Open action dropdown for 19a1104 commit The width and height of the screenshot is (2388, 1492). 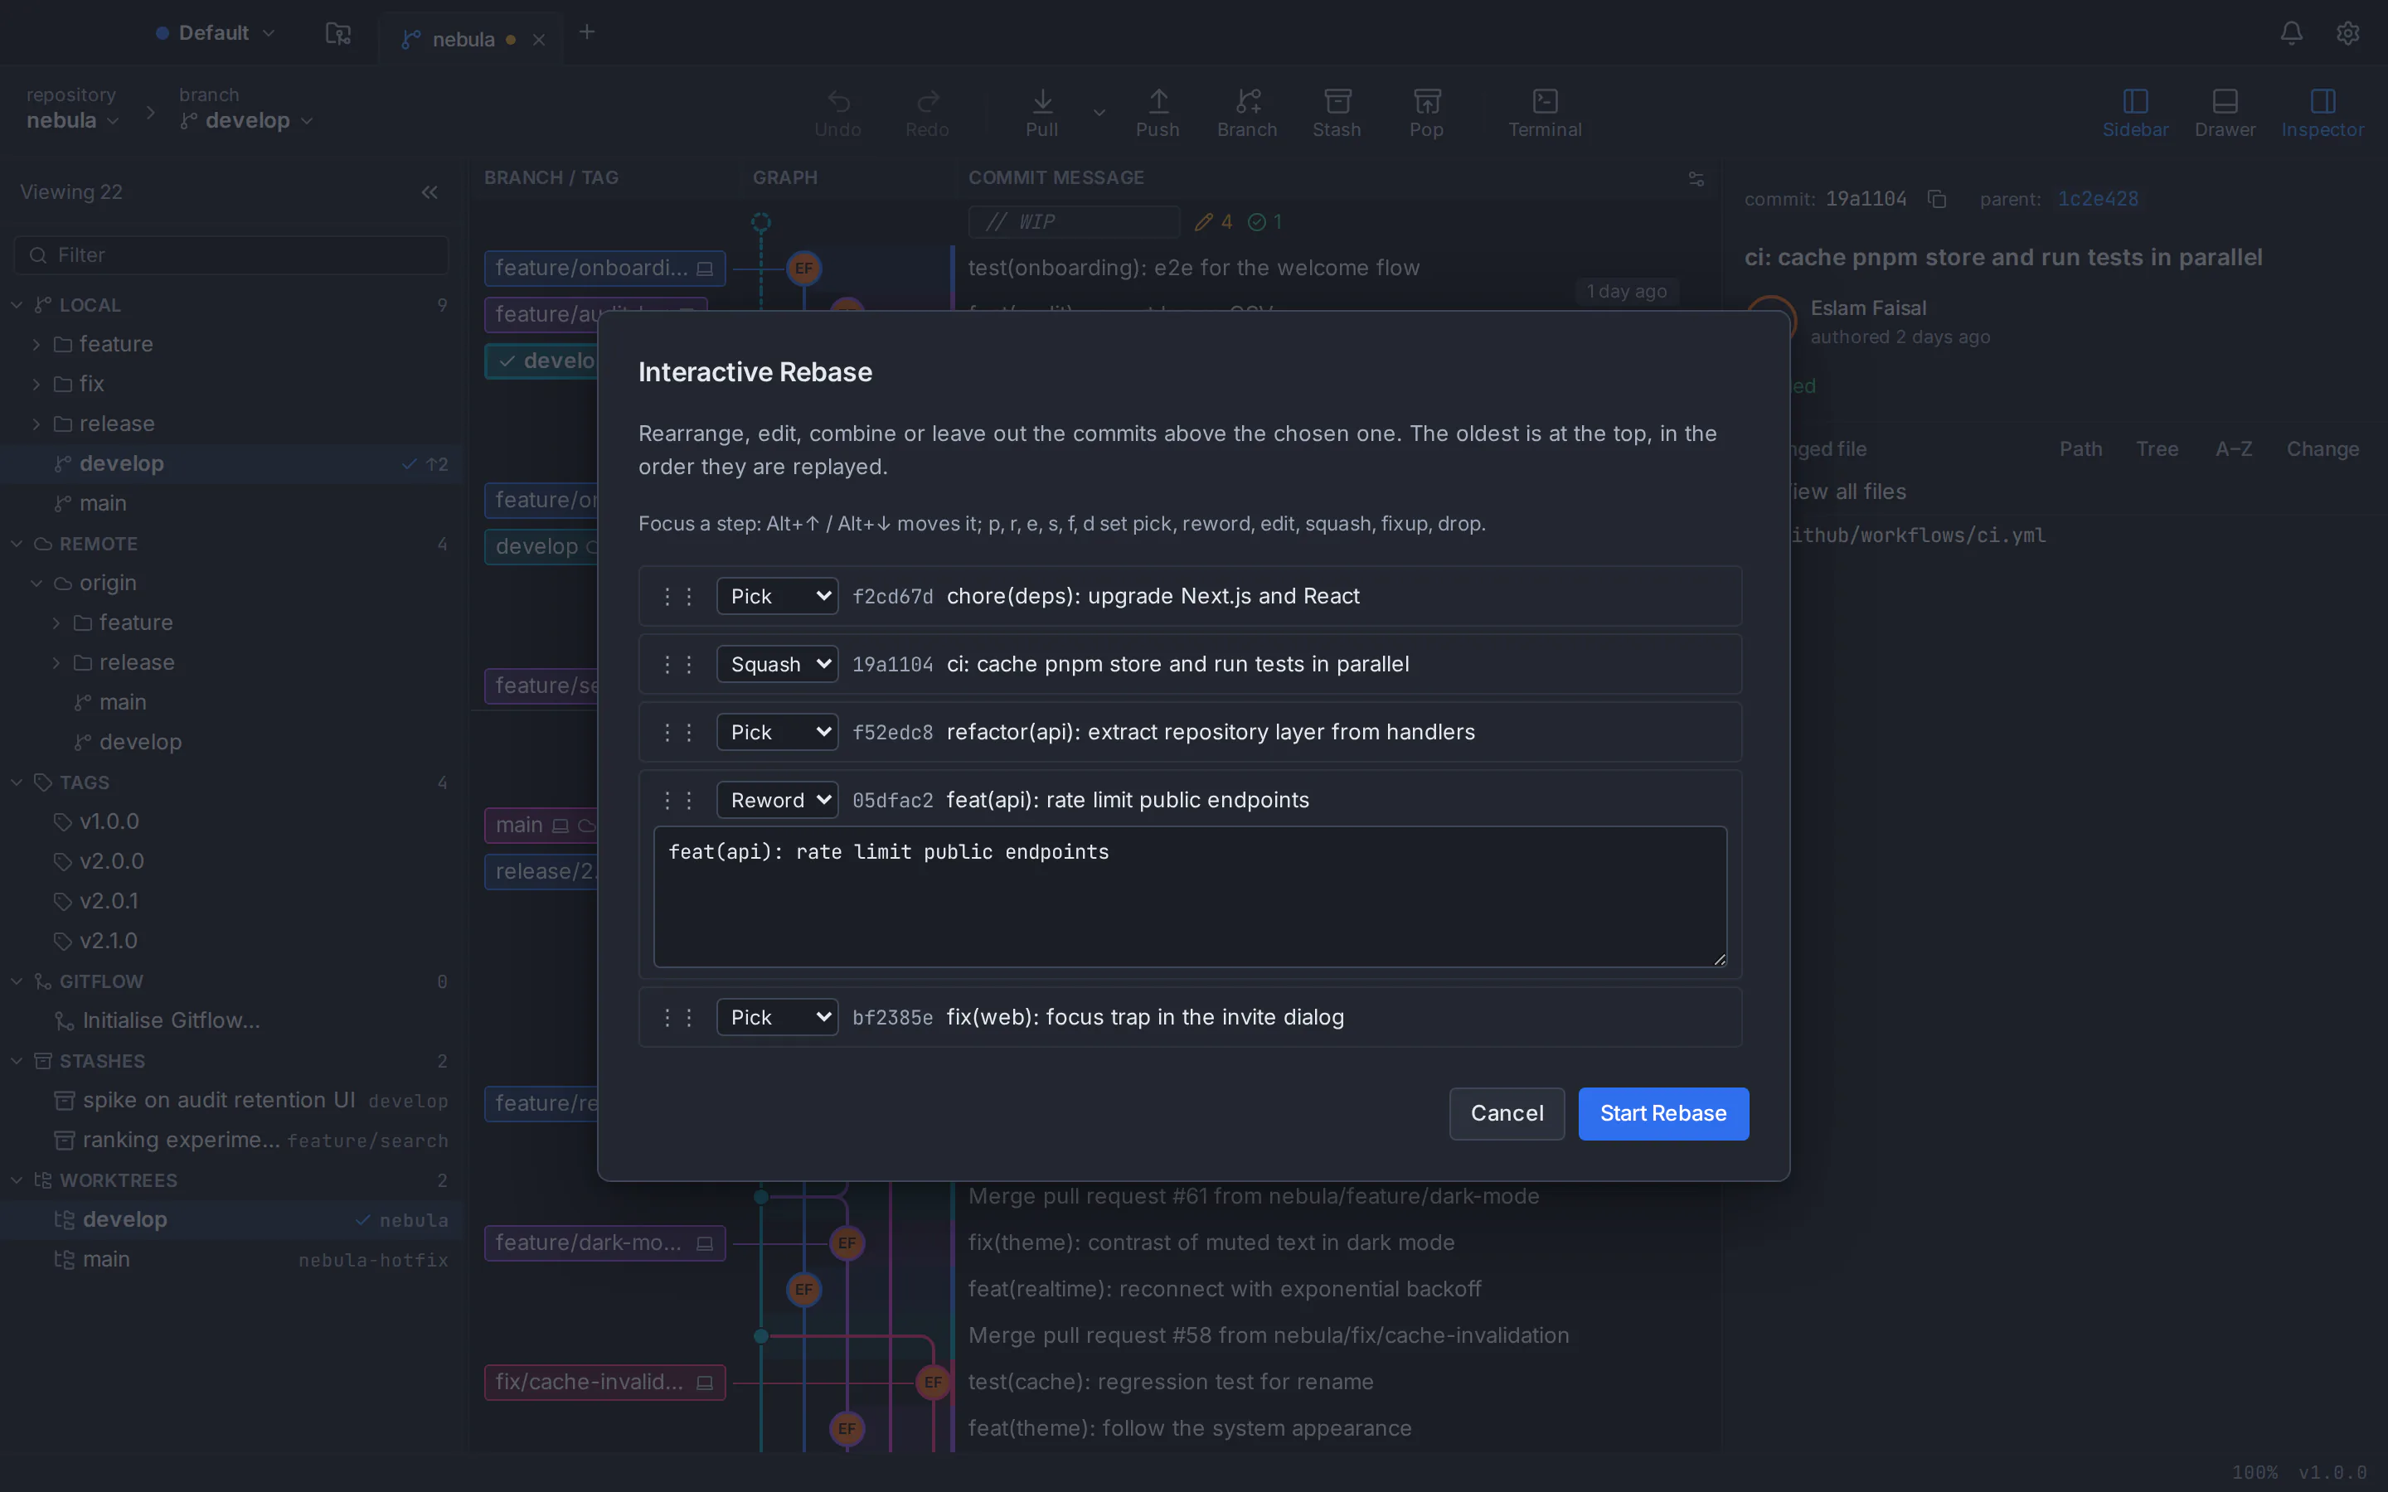point(778,664)
